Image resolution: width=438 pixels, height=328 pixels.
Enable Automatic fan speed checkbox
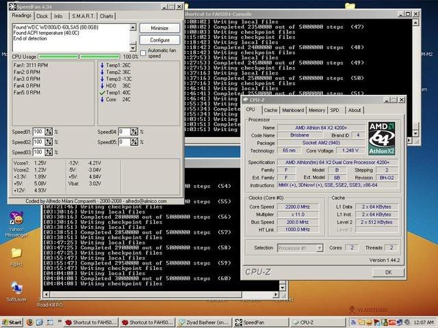[x=143, y=53]
